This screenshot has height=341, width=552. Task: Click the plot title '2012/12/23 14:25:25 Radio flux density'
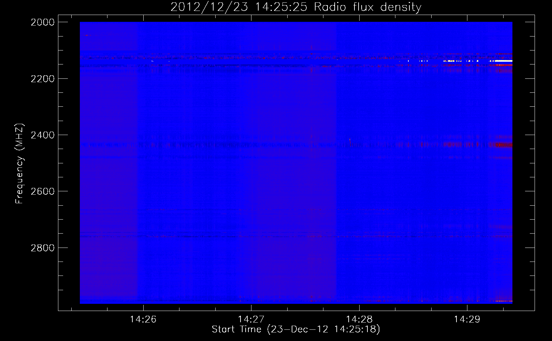[296, 7]
